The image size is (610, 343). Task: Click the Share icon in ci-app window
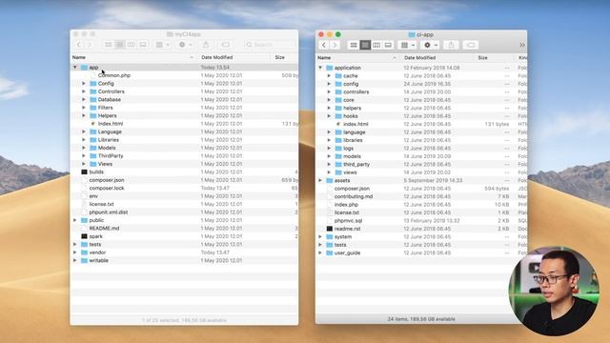[x=451, y=45]
